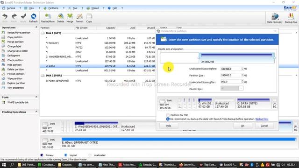This screenshot has height=168, width=299.
Task: Select the 801.01 MB Unallocated row
Action: coord(98,70)
